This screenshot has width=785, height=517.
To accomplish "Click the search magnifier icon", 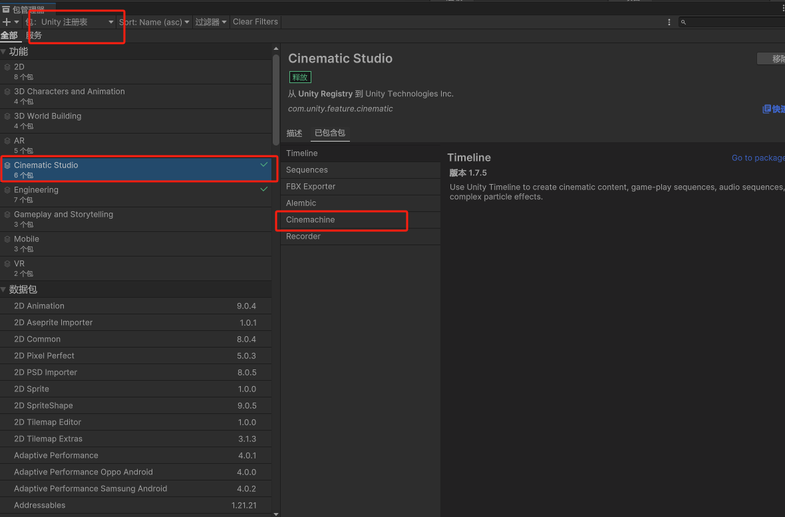I will 683,22.
